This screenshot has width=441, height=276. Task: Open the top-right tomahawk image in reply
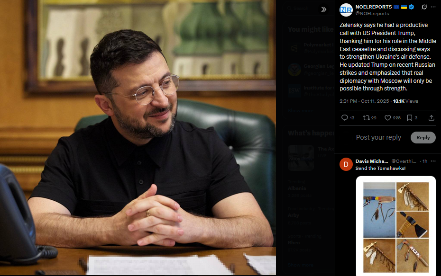413,196
